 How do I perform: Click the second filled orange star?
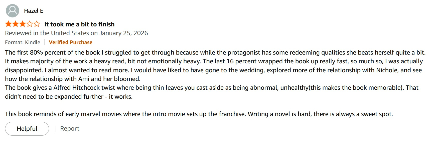pyautogui.click(x=15, y=24)
